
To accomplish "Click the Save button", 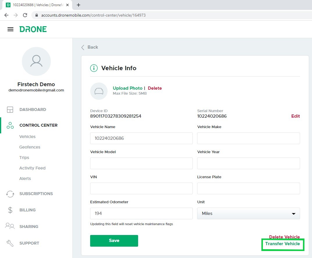I will 114,240.
